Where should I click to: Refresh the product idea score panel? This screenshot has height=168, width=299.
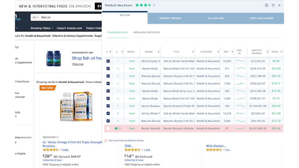273,5
